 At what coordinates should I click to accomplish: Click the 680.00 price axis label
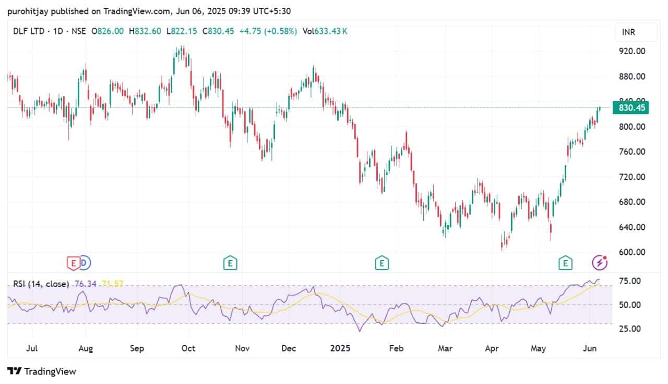pos(632,202)
